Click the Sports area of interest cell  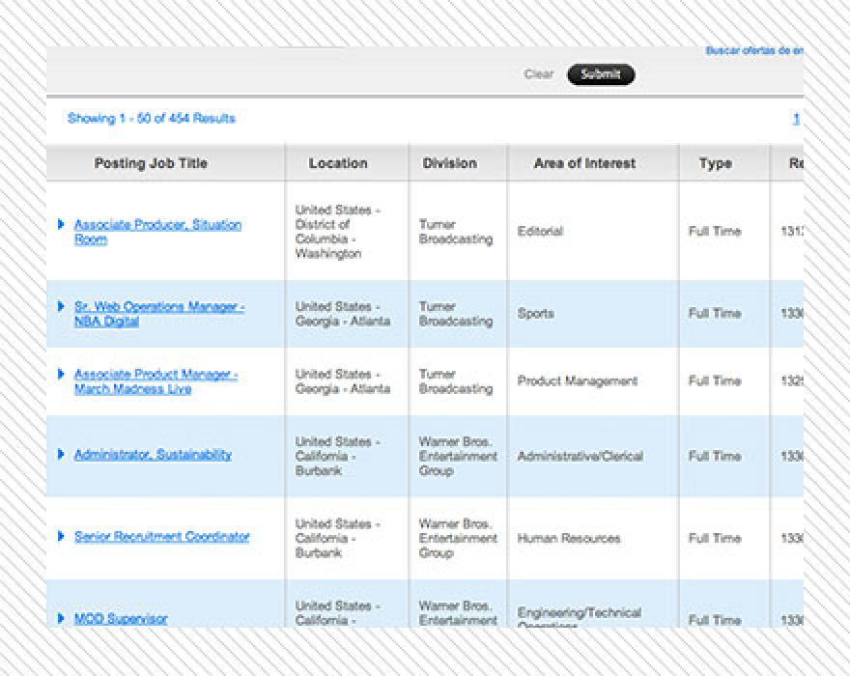(535, 313)
